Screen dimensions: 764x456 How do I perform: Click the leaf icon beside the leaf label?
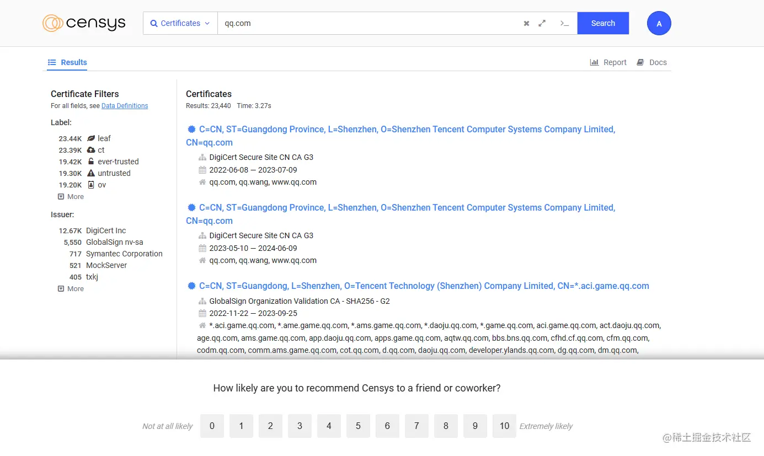[x=91, y=138]
